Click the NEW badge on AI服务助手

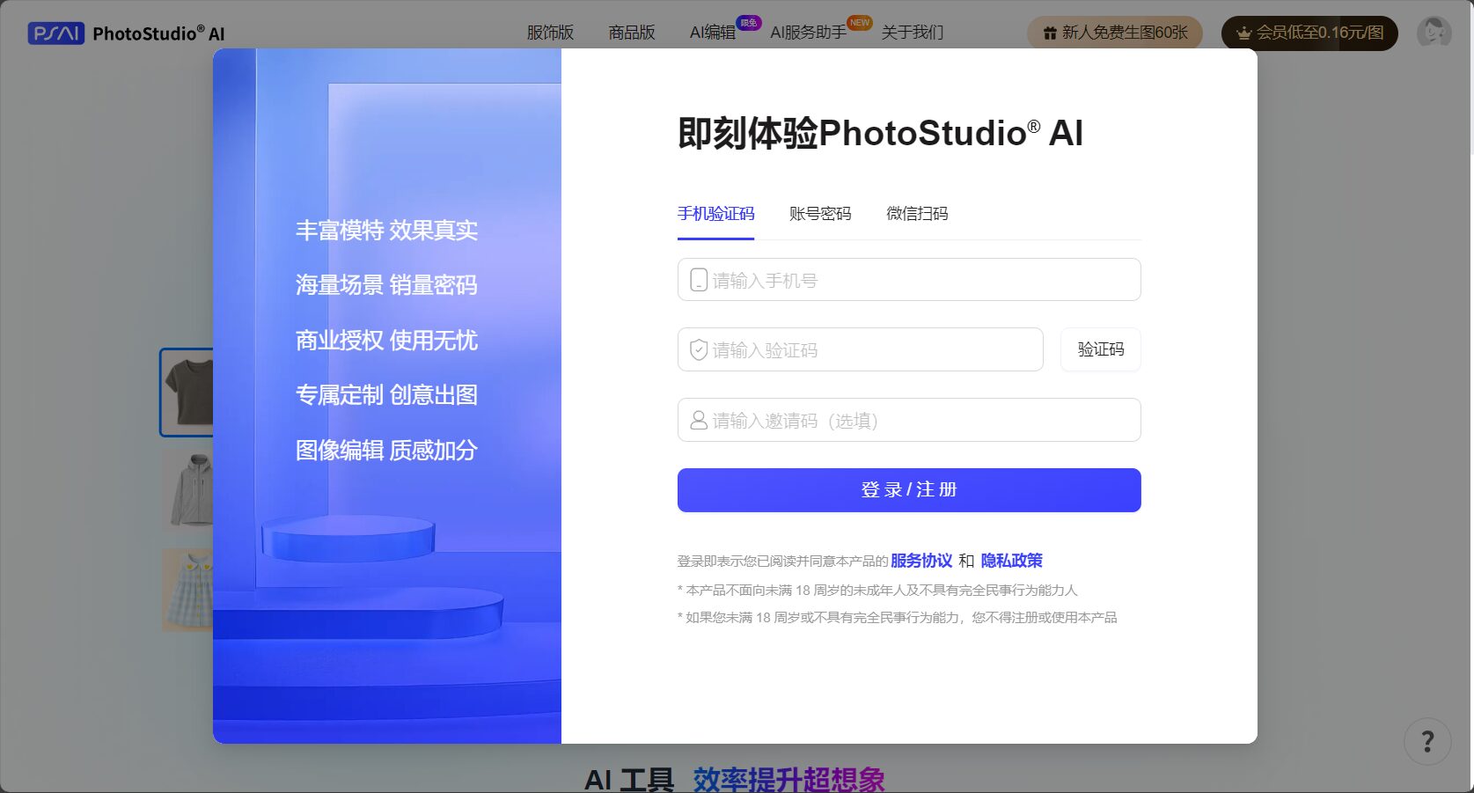point(860,23)
